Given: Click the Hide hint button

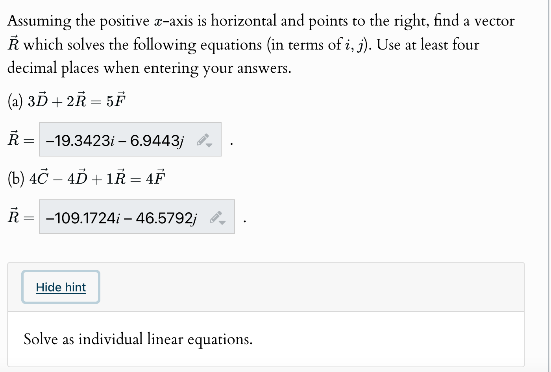Looking at the screenshot, I should (x=61, y=287).
